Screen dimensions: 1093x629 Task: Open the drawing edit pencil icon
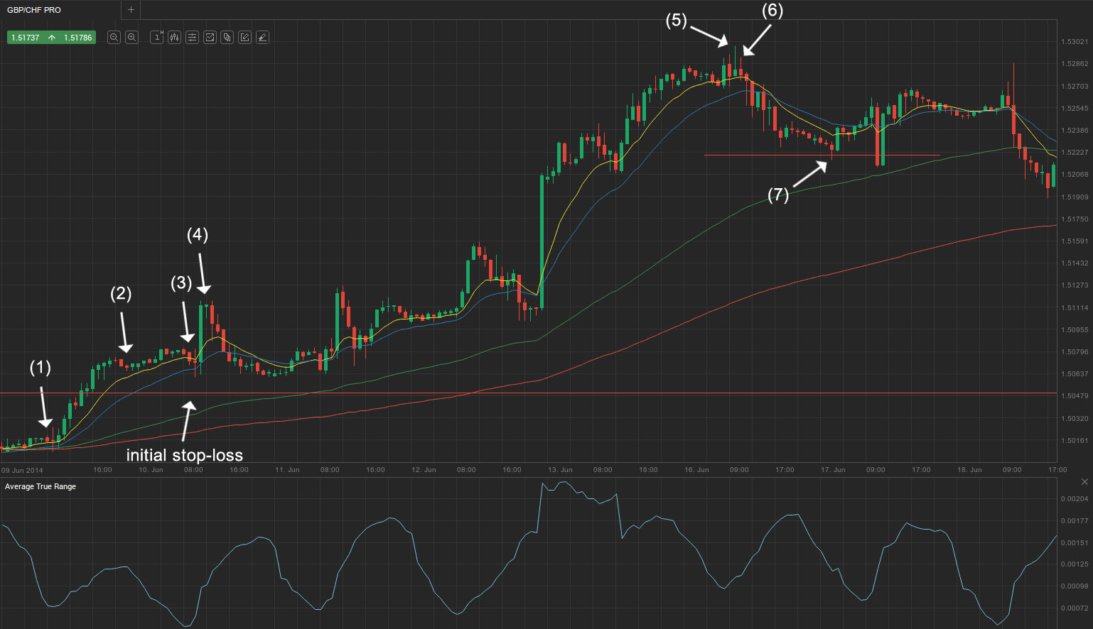(x=244, y=38)
